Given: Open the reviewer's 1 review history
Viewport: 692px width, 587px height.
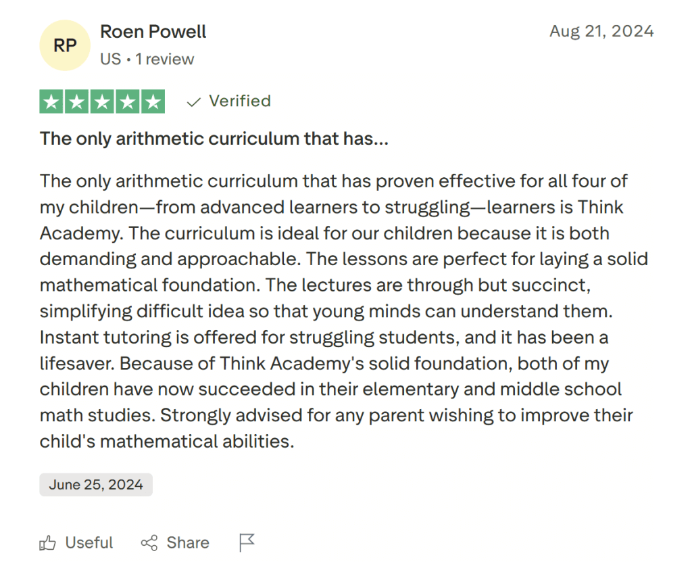Looking at the screenshot, I should [x=165, y=60].
